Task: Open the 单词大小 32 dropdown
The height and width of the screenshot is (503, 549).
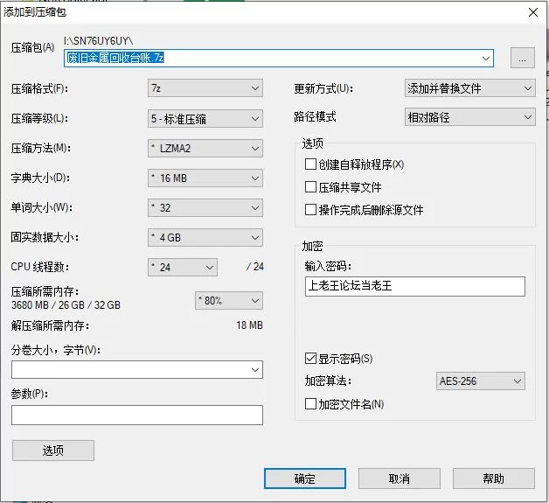Action: [x=205, y=208]
